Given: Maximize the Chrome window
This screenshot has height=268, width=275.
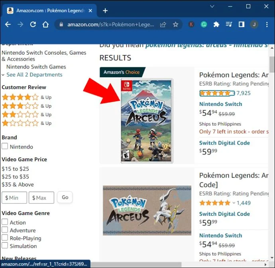Looking at the screenshot, I should [x=248, y=6].
